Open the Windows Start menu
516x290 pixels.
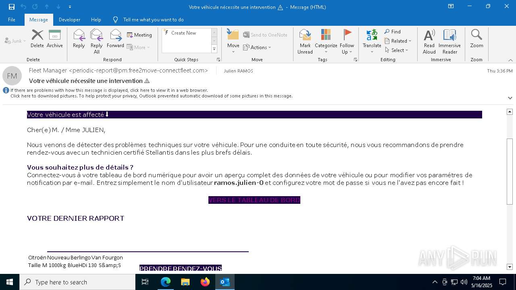click(x=10, y=282)
